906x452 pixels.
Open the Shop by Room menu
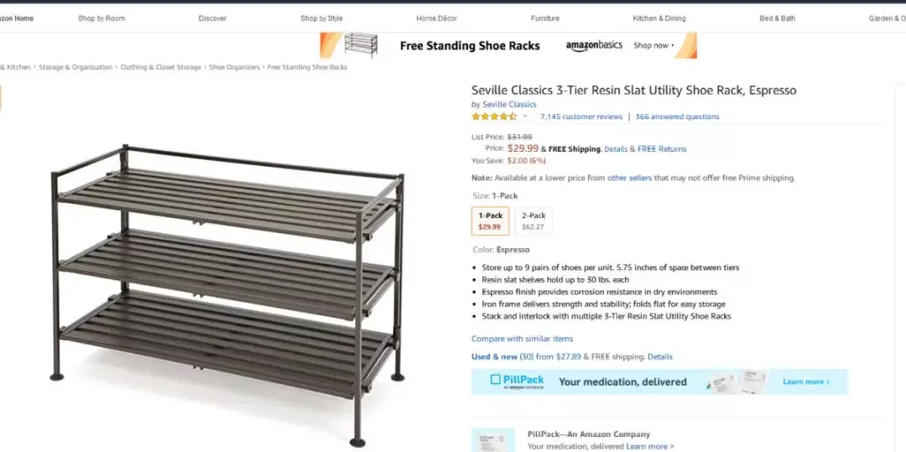click(x=102, y=18)
